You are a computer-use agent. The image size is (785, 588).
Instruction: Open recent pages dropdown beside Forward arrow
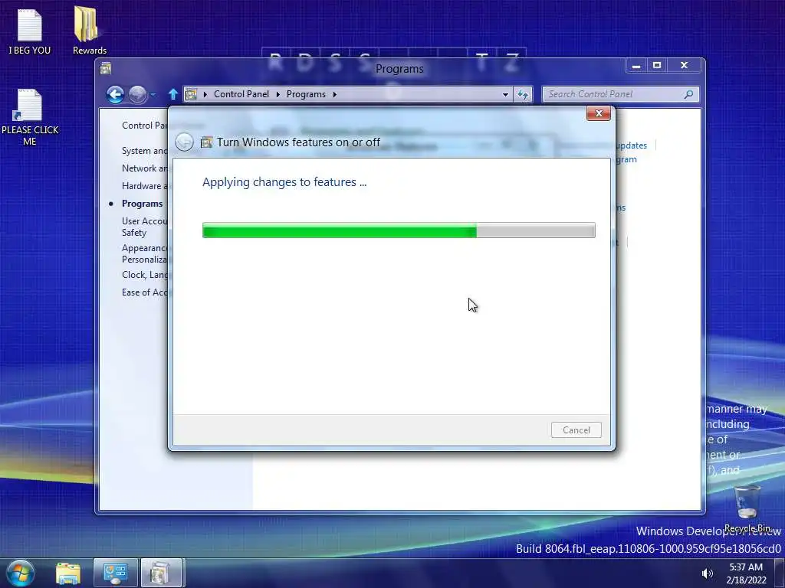point(153,94)
